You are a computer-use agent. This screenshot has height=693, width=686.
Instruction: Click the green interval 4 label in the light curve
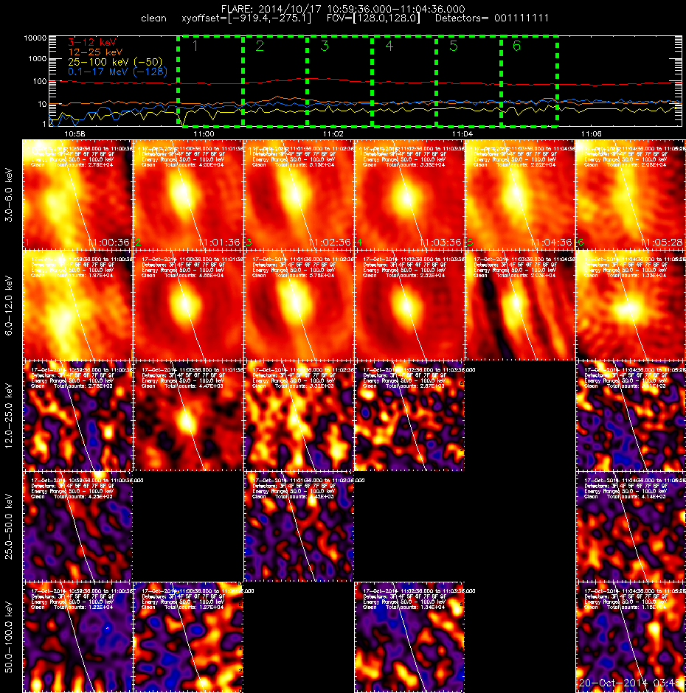pos(389,46)
